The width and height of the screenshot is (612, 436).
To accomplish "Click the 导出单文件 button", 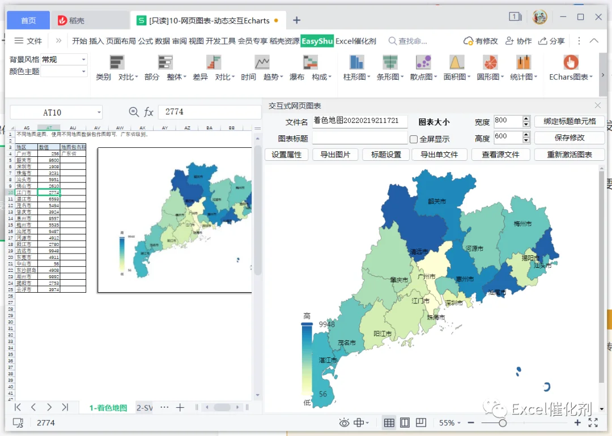I will [439, 155].
